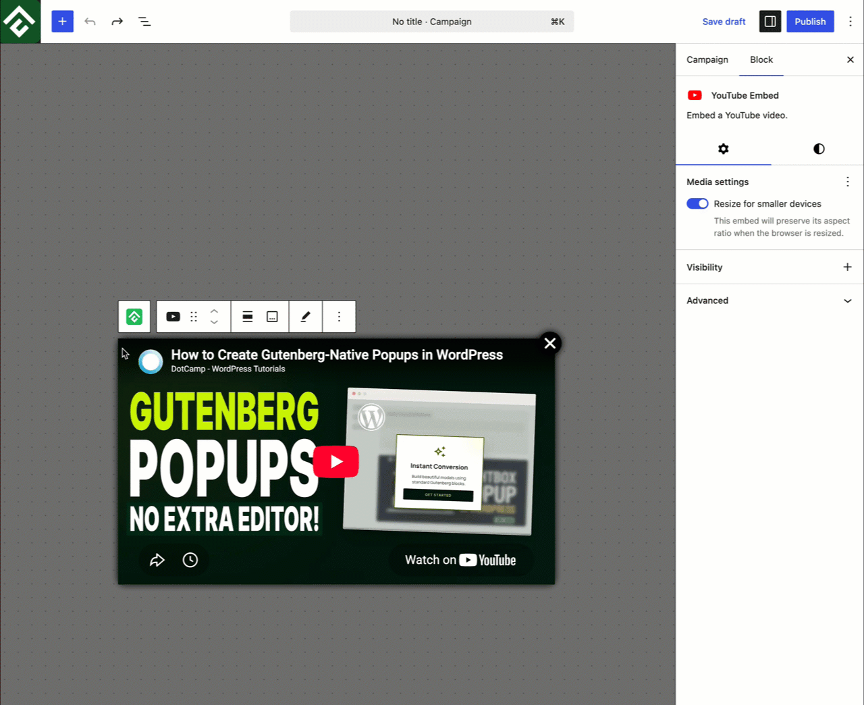Open the block inserter plus button
This screenshot has width=864, height=705.
point(62,22)
